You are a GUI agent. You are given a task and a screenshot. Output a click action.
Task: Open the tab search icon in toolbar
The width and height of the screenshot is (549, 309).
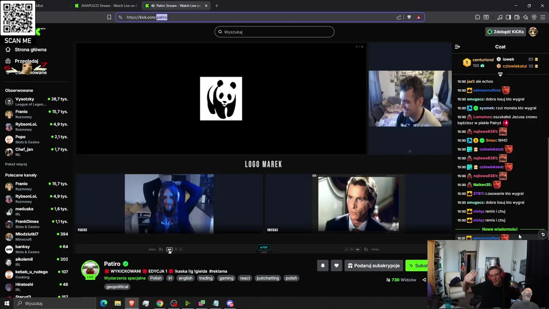click(x=486, y=17)
